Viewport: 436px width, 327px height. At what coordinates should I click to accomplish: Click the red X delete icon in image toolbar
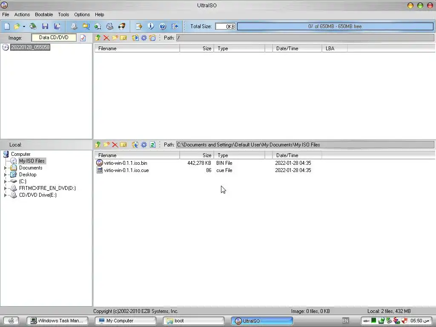pos(106,38)
